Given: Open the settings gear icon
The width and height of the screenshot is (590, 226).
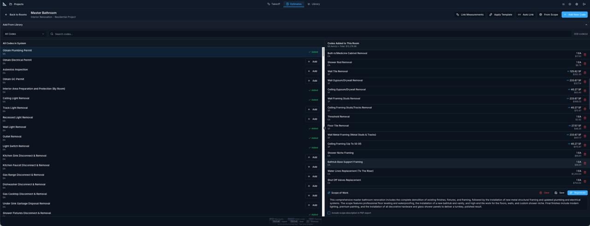Looking at the screenshot, I should (577, 4).
